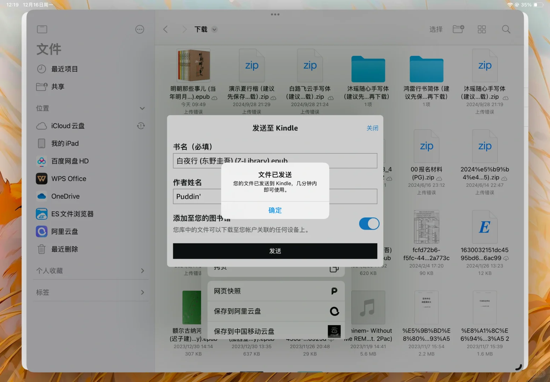Tap 选择 in the toolbar
This screenshot has height=382, width=550.
[436, 29]
